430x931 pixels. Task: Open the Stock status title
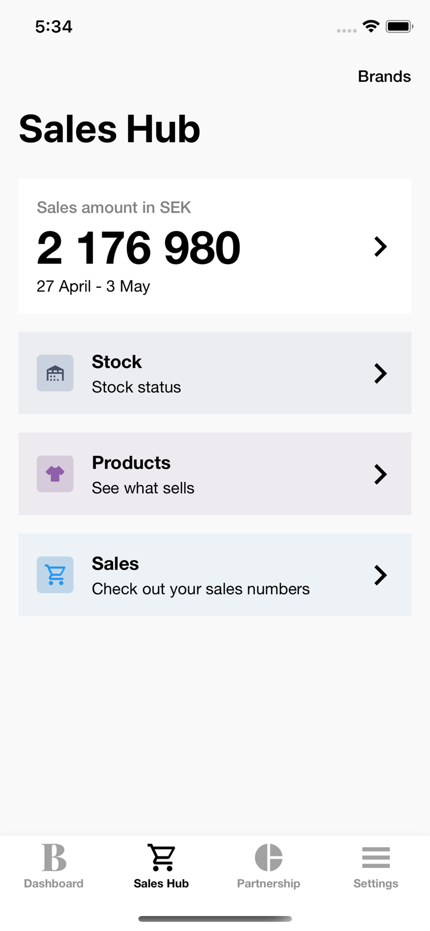click(117, 362)
